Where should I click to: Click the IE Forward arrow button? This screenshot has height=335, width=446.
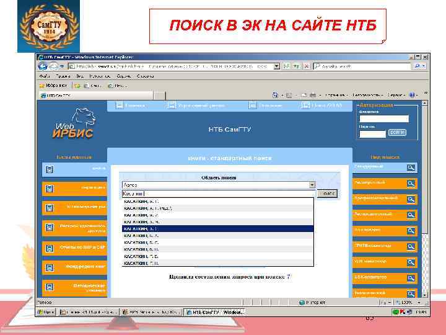[53, 66]
